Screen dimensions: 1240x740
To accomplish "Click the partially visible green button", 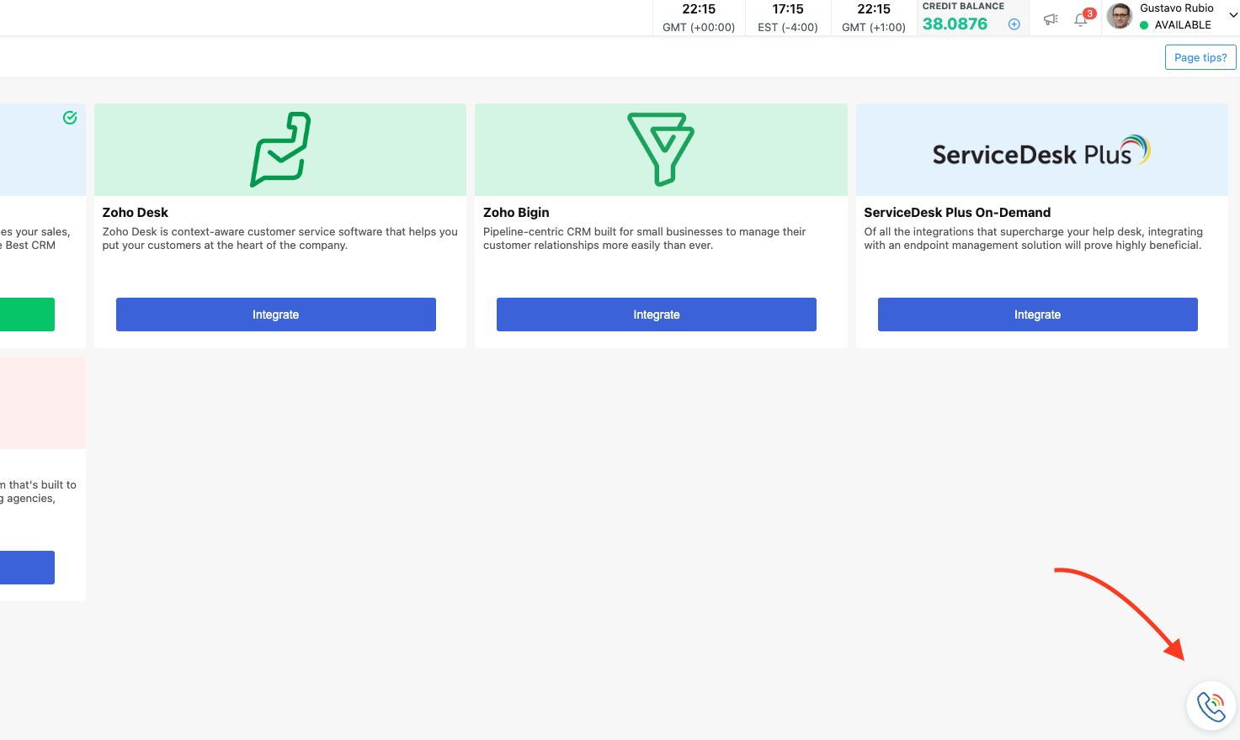I will pyautogui.click(x=27, y=314).
